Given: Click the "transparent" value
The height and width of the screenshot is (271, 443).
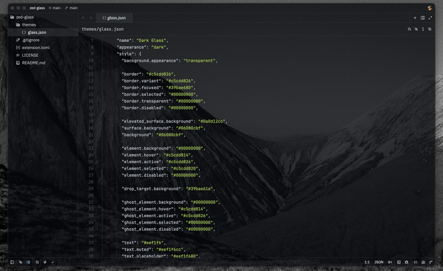Looking at the screenshot, I should tap(199, 61).
